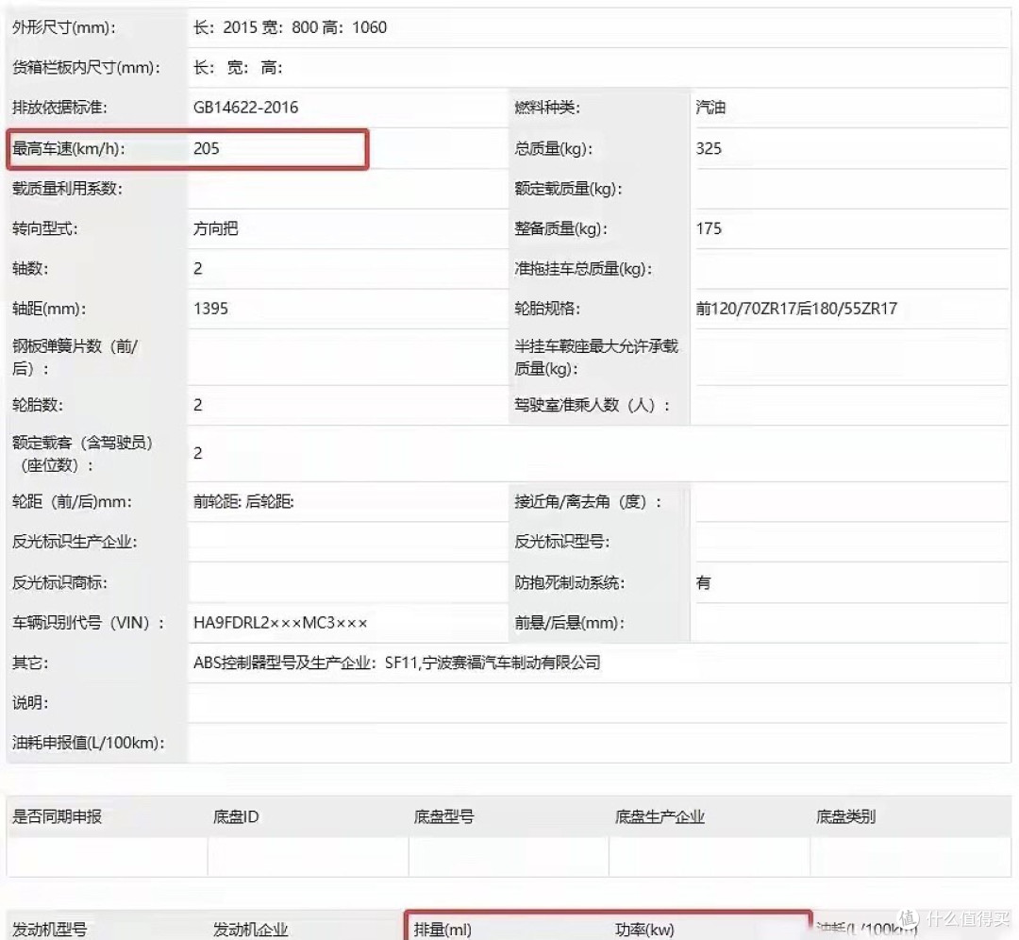Click the total mass value 325
Viewport: 1019px width, 940px height.
point(709,148)
